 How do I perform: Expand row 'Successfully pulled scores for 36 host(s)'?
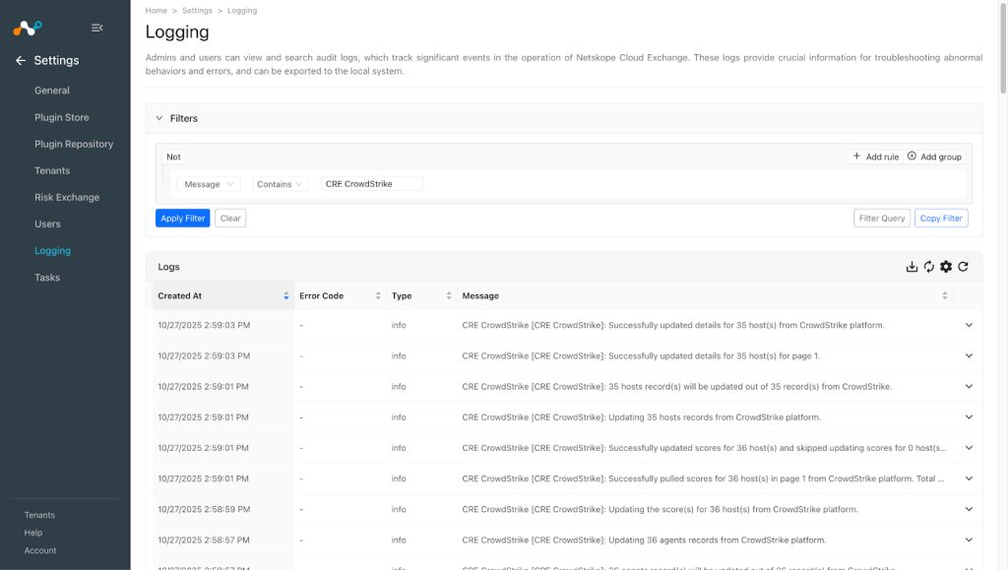[969, 478]
